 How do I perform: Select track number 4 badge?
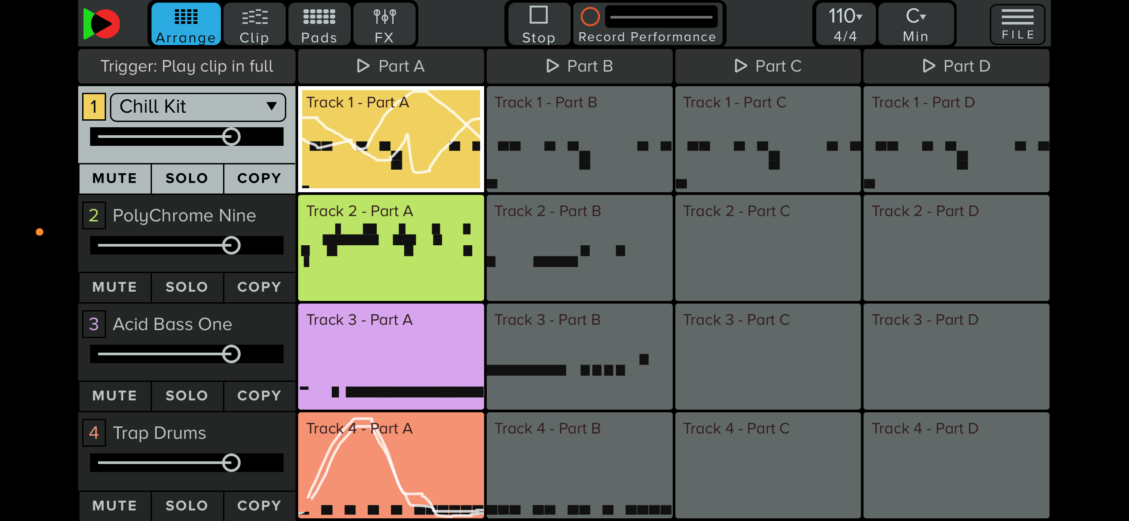[94, 433]
